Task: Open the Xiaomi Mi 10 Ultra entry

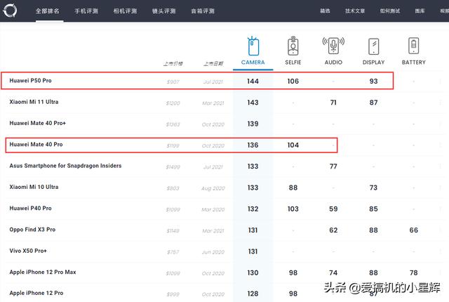Action: point(34,187)
